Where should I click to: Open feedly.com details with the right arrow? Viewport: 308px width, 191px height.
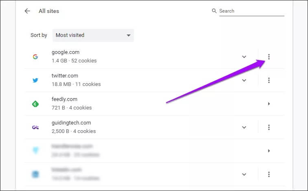(269, 104)
